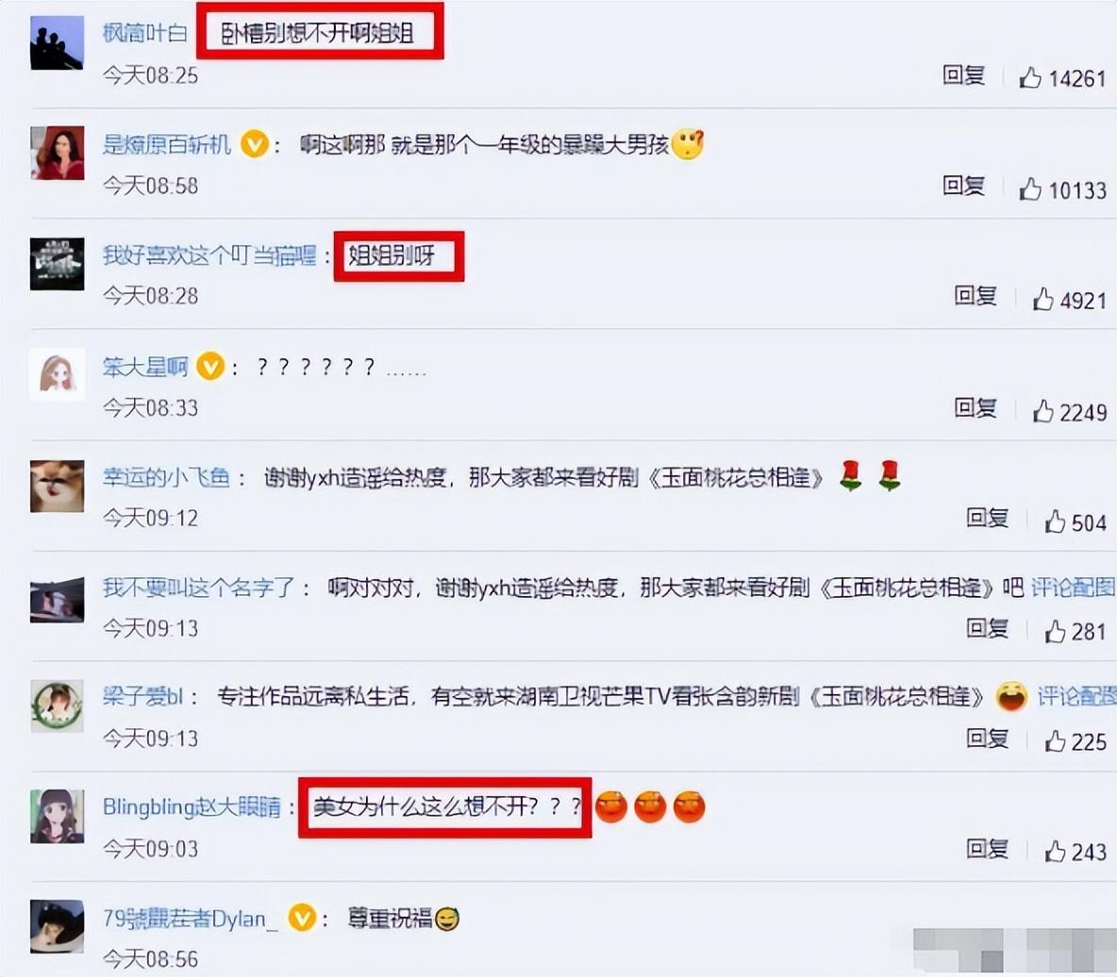Click verified badge beside 是燎原百斩机

(x=255, y=144)
